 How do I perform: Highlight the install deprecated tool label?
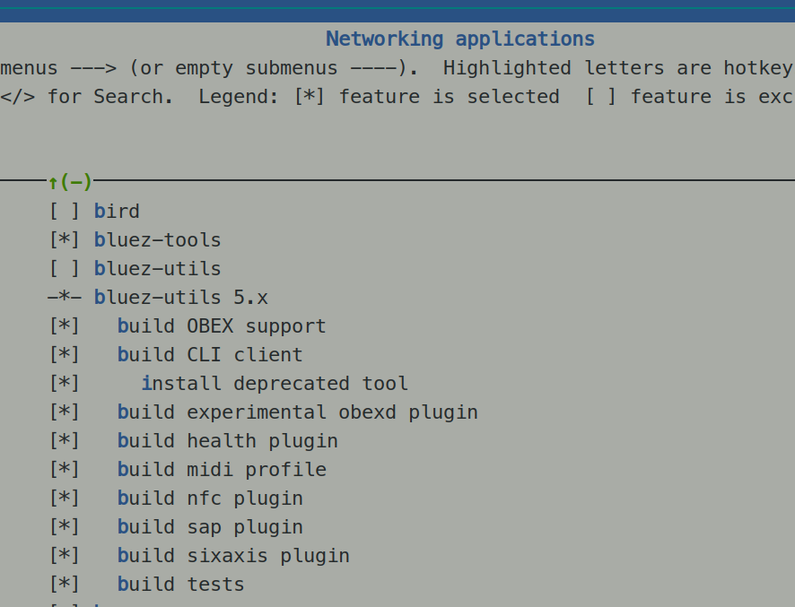coord(275,384)
